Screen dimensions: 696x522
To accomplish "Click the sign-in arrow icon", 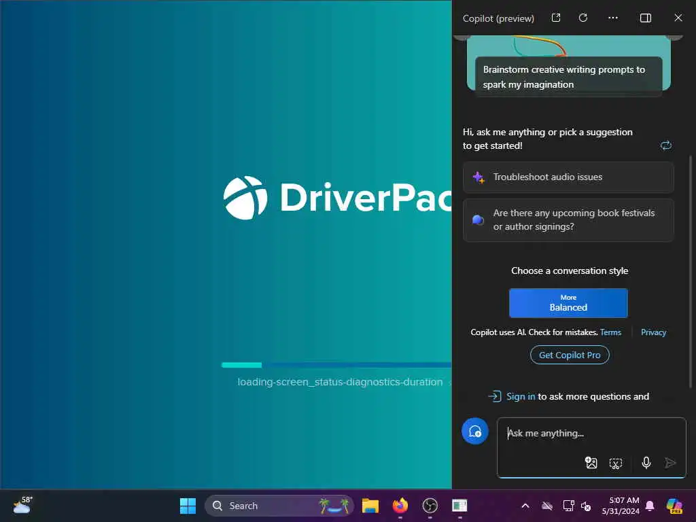I will (495, 396).
